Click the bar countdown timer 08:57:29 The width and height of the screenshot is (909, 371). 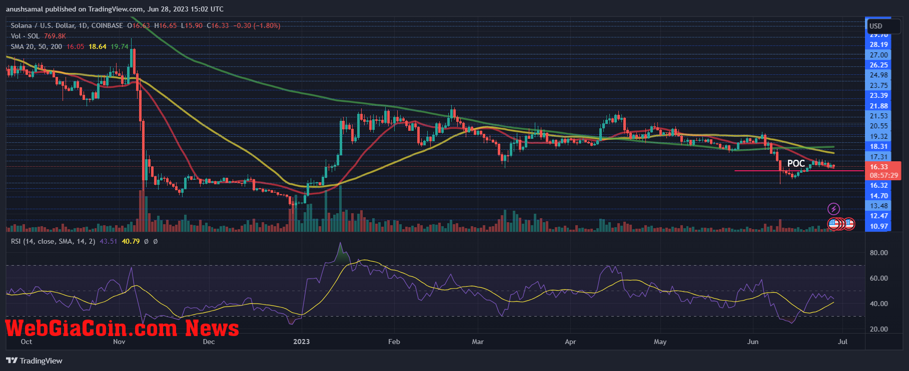[883, 175]
